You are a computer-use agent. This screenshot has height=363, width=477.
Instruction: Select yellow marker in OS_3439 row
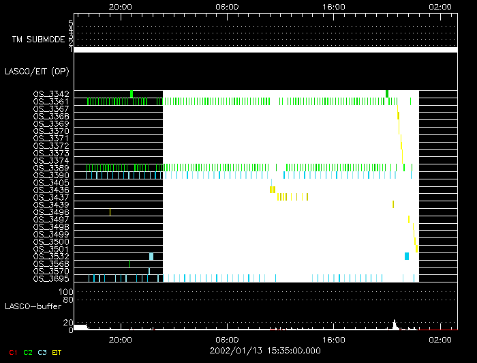[x=393, y=204]
